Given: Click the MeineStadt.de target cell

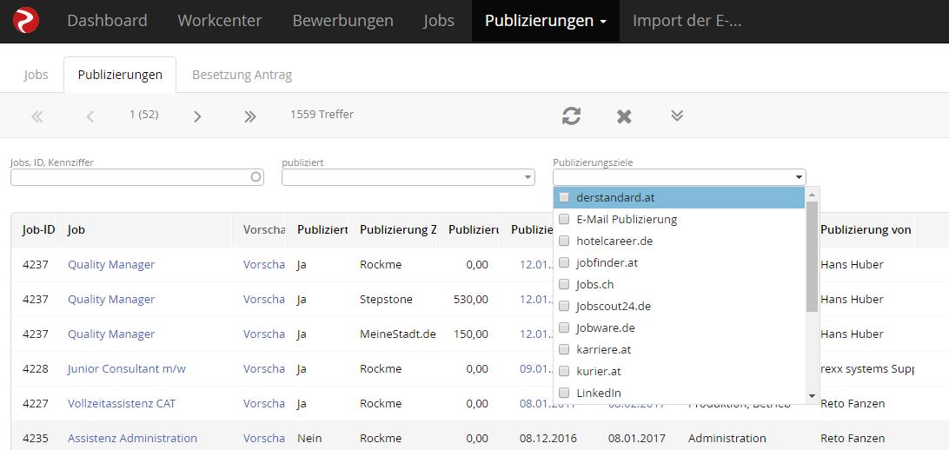Looking at the screenshot, I should coord(398,334).
